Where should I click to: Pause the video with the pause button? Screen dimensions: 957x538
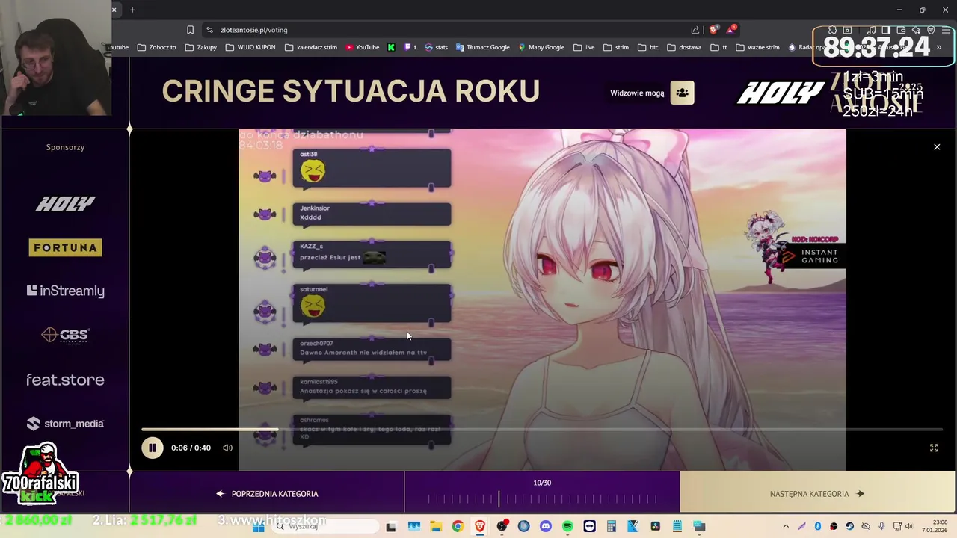(x=152, y=448)
